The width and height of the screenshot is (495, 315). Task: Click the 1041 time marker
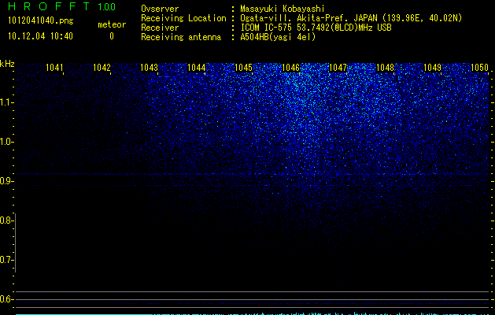(54, 68)
